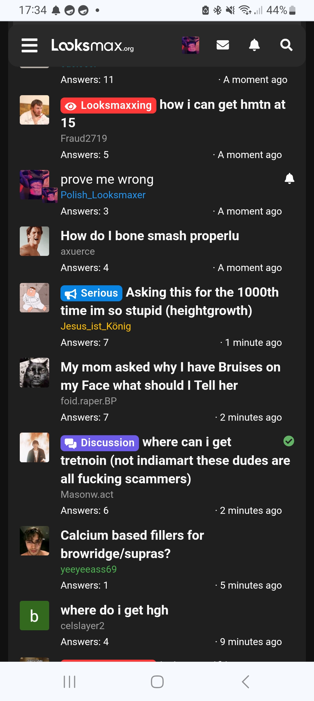Open the hamburger navigation menu
314x701 pixels.
pyautogui.click(x=29, y=45)
